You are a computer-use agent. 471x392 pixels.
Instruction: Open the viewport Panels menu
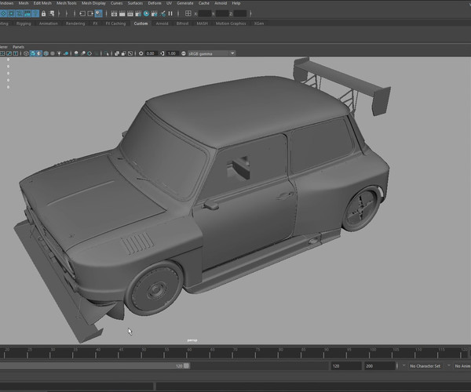(18, 47)
